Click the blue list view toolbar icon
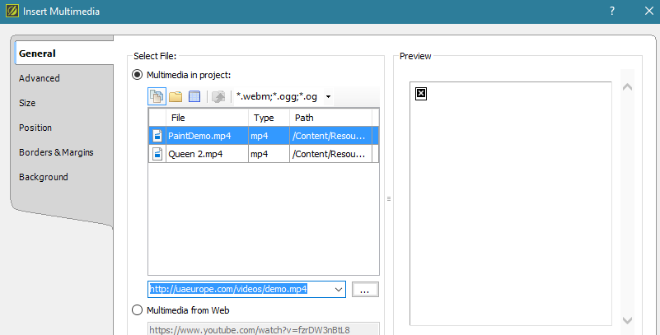 (x=194, y=96)
